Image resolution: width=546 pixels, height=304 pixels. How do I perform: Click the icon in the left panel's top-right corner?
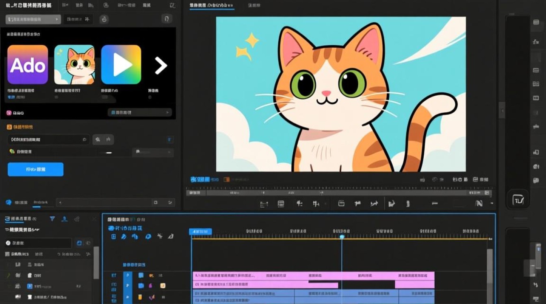[173, 5]
